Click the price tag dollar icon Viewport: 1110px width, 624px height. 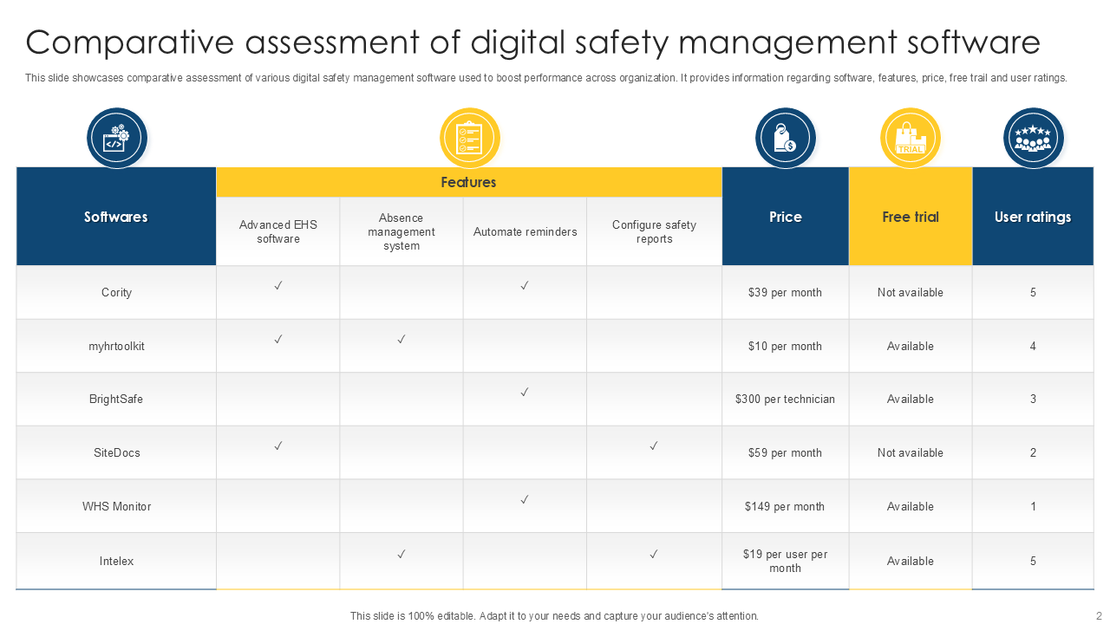785,138
